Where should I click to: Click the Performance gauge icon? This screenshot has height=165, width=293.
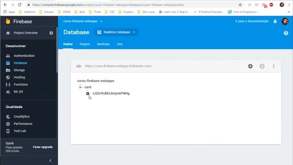pos(8,124)
